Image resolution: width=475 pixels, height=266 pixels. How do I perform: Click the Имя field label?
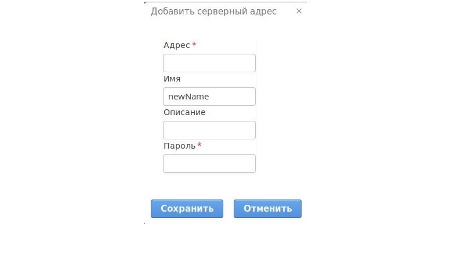(x=172, y=79)
